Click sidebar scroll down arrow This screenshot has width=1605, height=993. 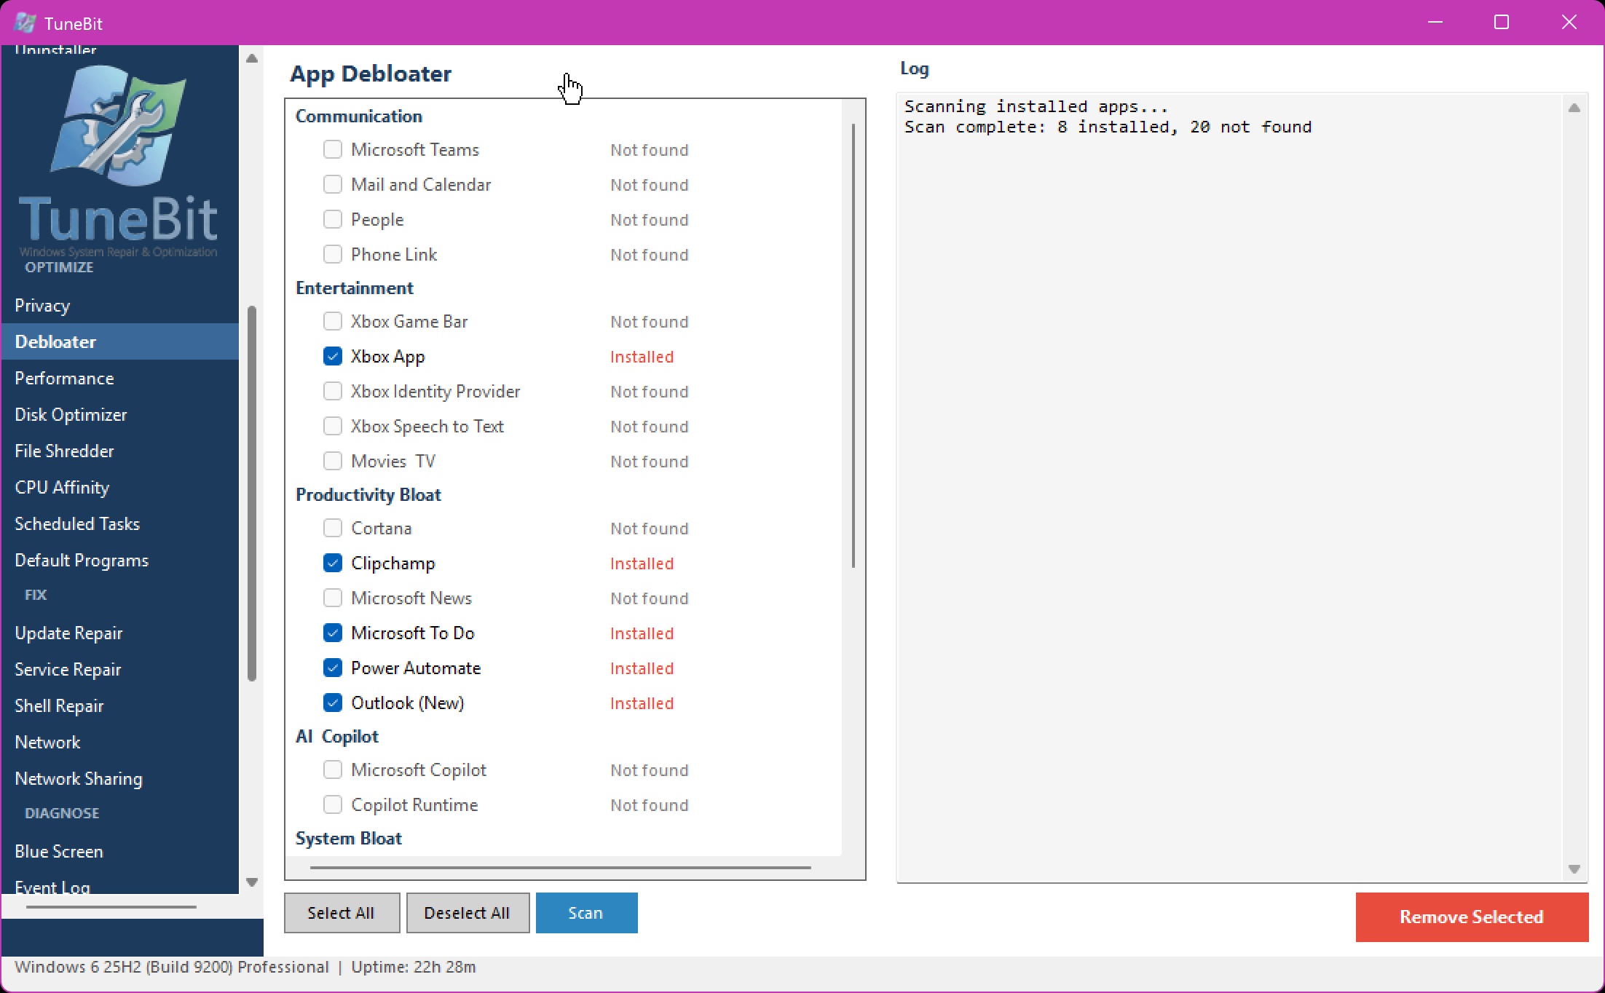(x=252, y=882)
